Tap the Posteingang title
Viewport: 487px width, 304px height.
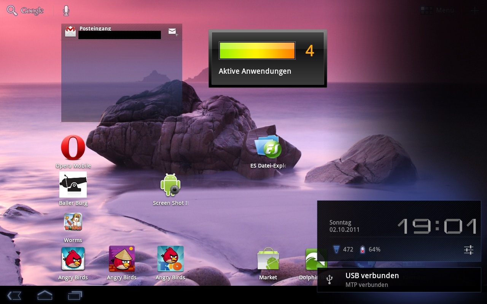tap(95, 28)
